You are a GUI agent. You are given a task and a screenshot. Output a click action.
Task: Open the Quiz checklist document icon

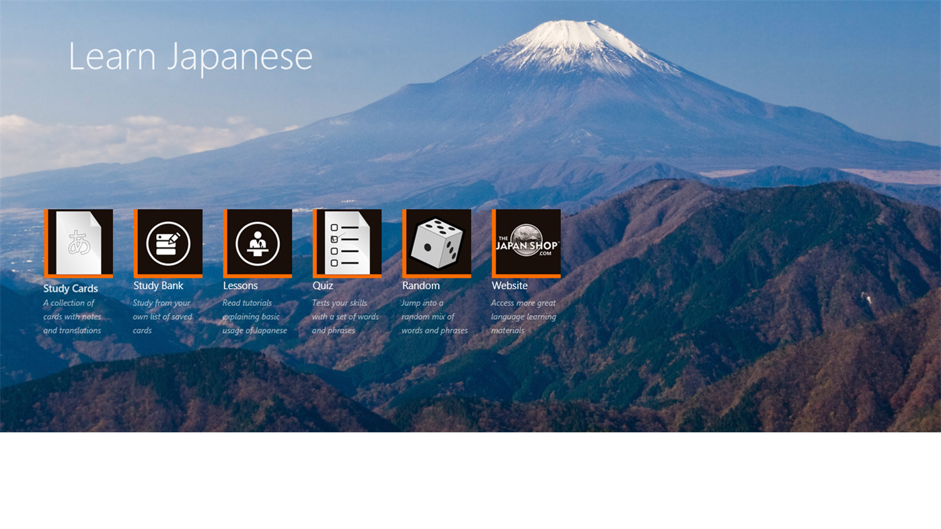pos(346,243)
